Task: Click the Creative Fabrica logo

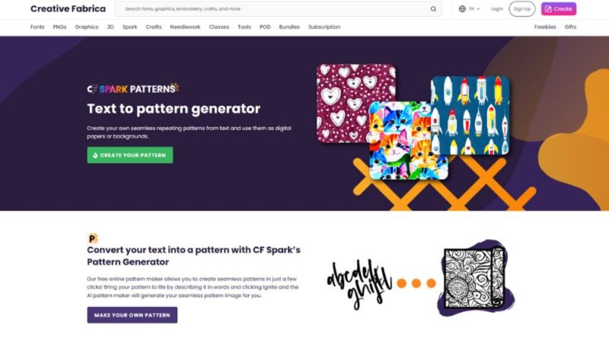Action: pyautogui.click(x=68, y=8)
